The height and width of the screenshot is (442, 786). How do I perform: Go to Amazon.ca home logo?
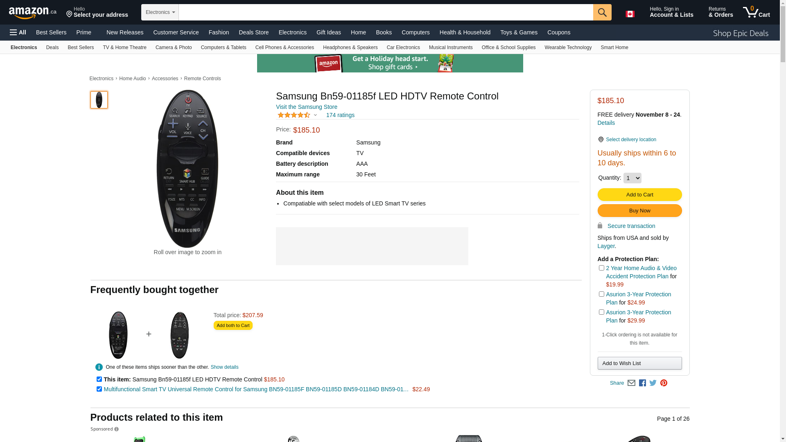(33, 13)
